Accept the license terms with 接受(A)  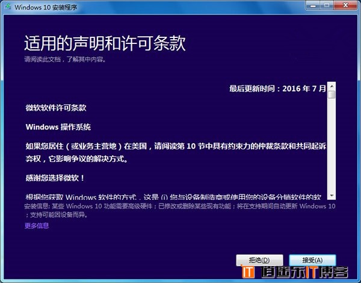[x=312, y=260]
